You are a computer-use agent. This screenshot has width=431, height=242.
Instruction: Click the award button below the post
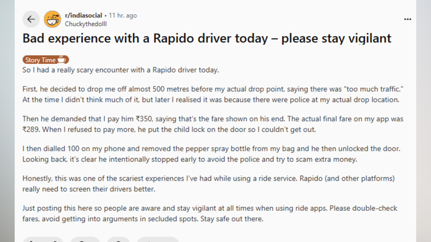[x=118, y=240]
